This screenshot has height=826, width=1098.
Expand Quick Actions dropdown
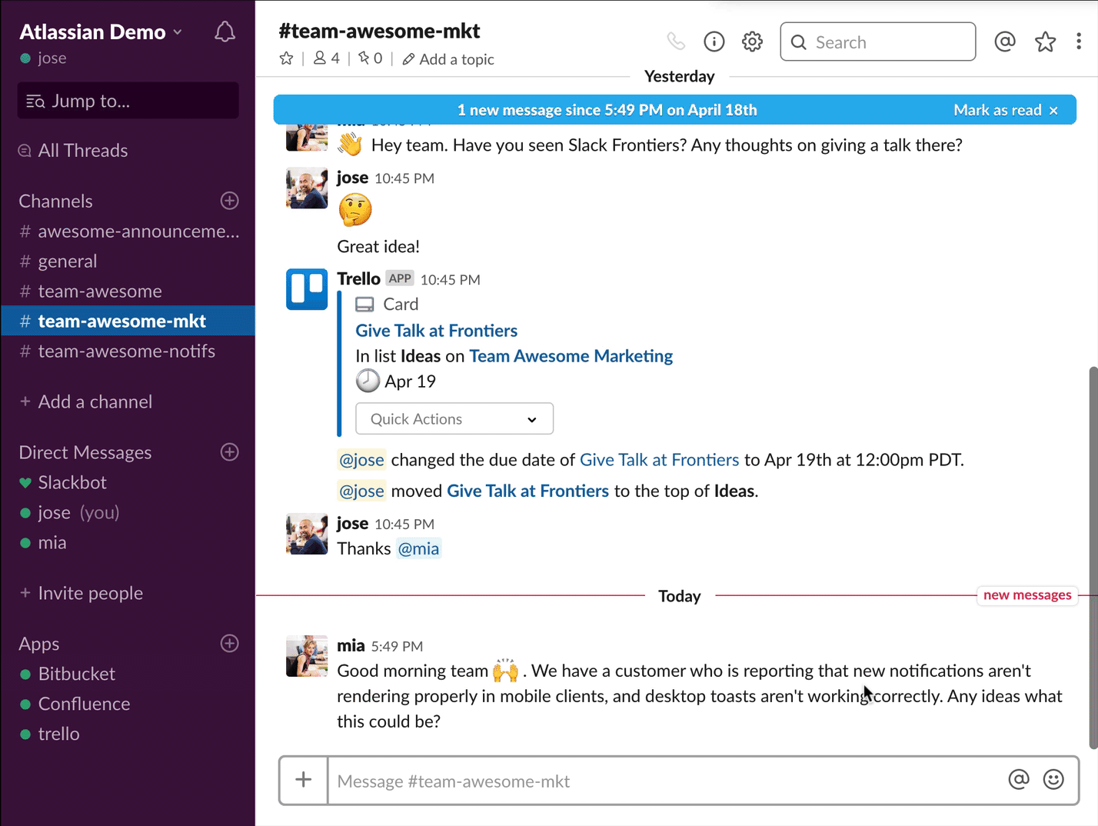pyautogui.click(x=454, y=419)
